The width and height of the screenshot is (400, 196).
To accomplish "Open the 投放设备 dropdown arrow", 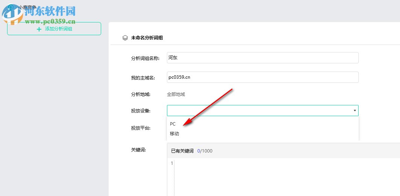I will pos(355,111).
